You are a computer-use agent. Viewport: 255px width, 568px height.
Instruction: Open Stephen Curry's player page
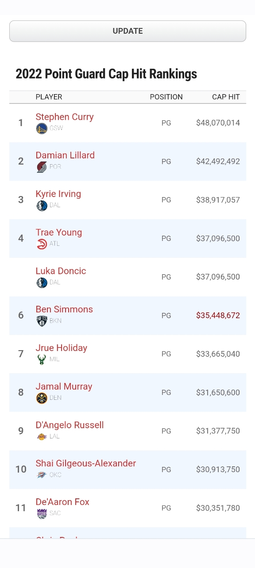pyautogui.click(x=65, y=117)
